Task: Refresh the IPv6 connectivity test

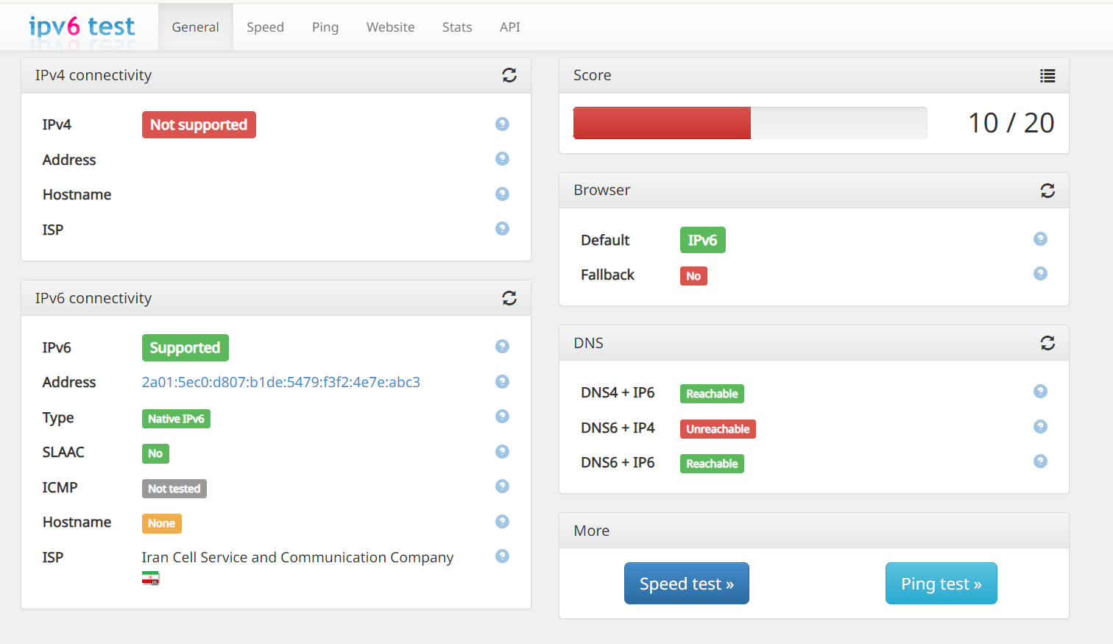Action: (509, 298)
